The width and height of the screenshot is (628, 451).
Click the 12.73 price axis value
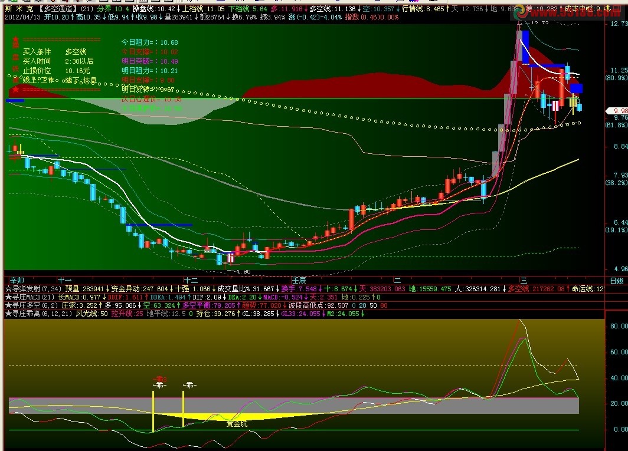[x=619, y=24]
